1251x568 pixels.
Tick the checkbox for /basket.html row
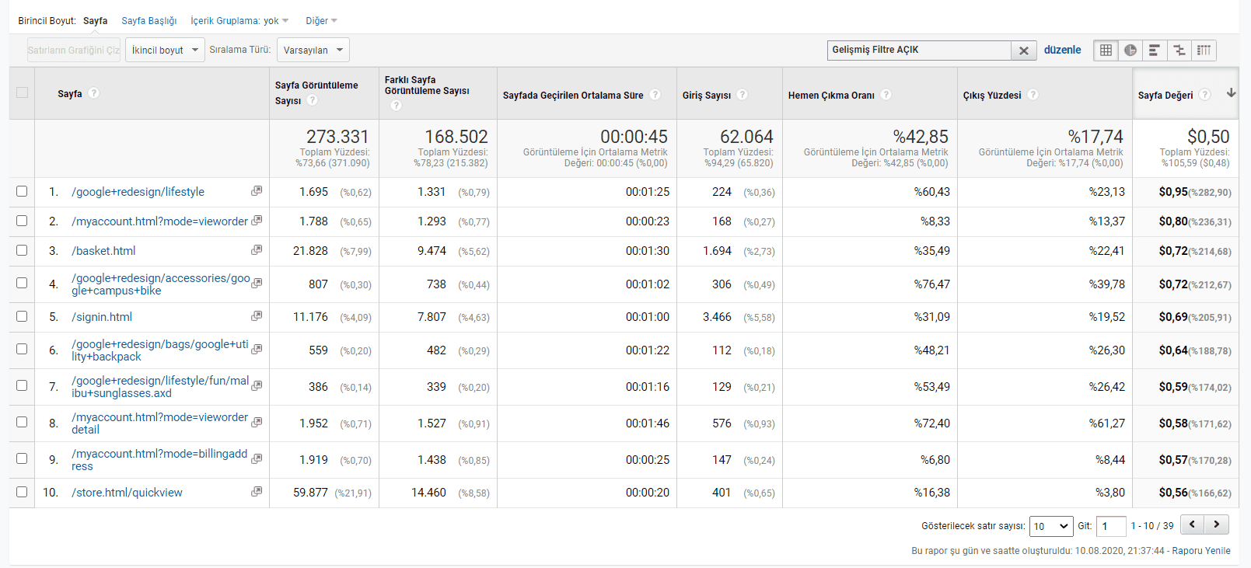pos(22,250)
